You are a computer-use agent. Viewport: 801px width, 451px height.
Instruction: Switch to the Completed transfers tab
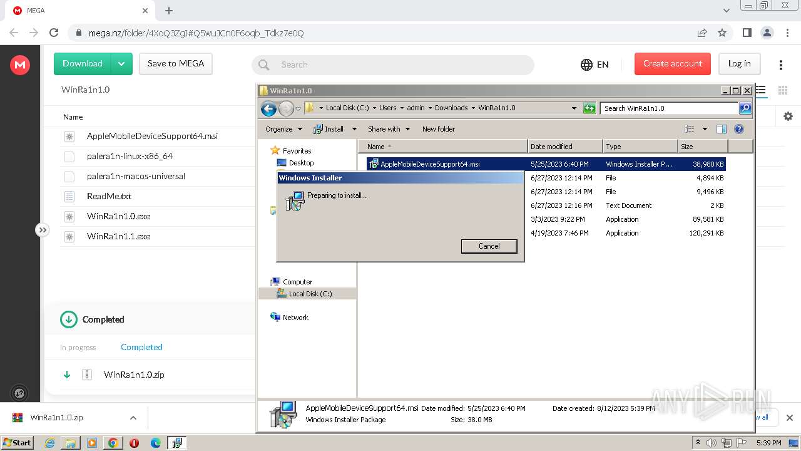141,347
